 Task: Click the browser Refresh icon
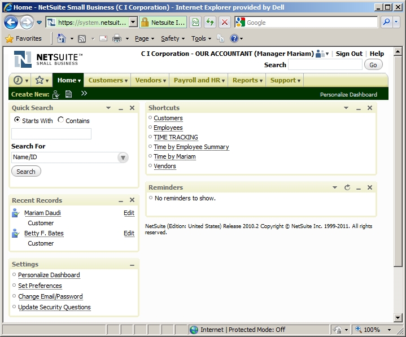click(x=210, y=23)
